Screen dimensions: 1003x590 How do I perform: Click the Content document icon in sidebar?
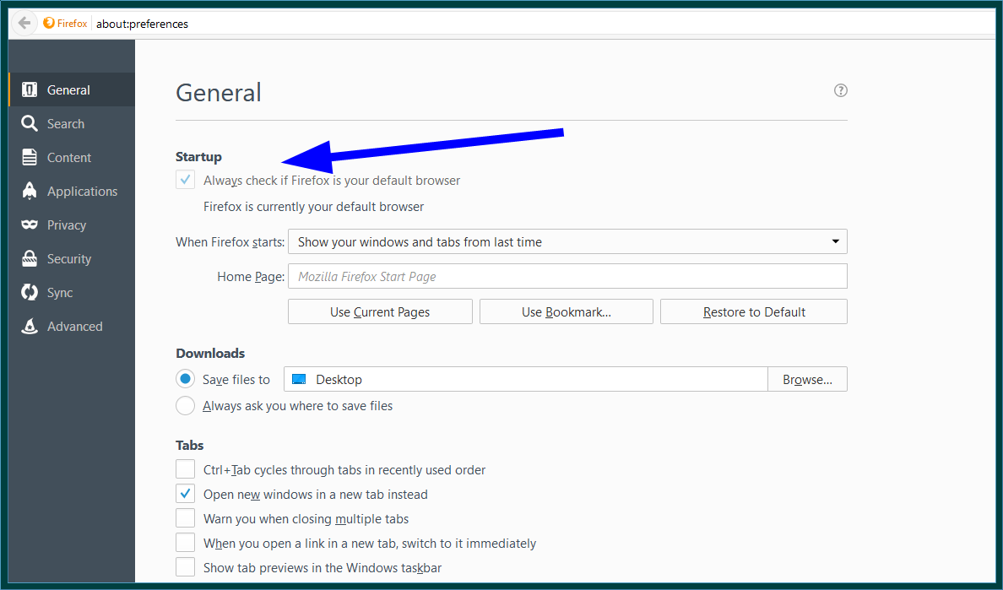point(30,157)
